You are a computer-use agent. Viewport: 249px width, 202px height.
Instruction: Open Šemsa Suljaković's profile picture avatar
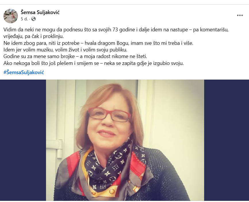(11, 16)
